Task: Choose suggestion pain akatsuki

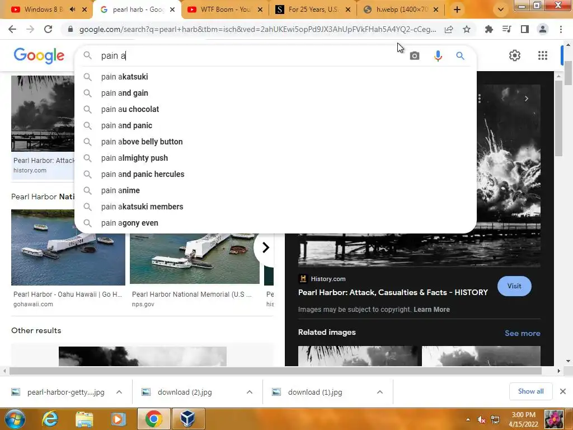Action: 275,77
